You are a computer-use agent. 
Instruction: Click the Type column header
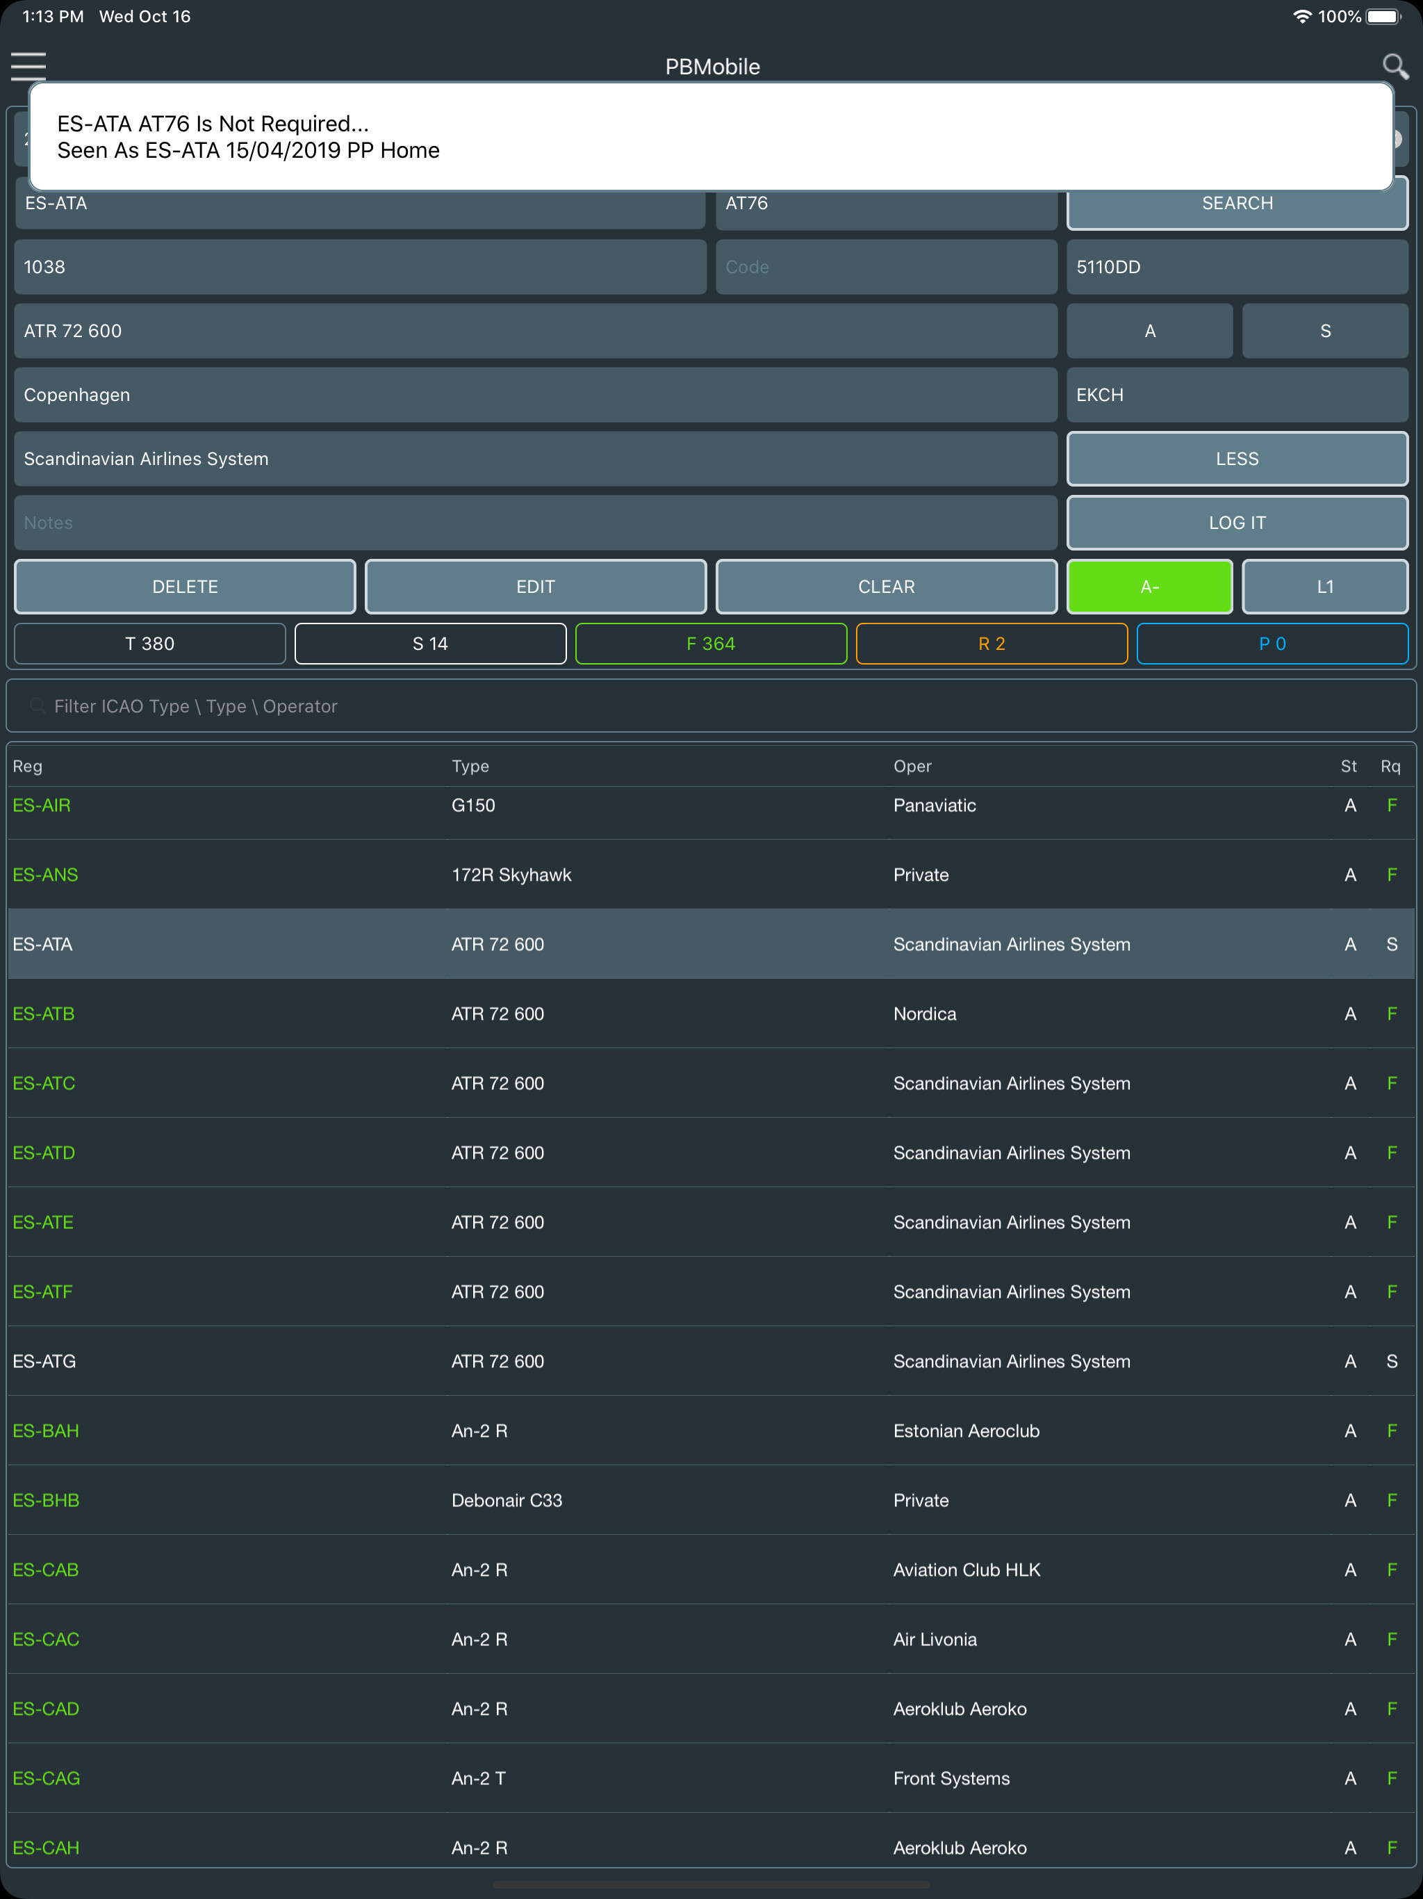coord(470,766)
